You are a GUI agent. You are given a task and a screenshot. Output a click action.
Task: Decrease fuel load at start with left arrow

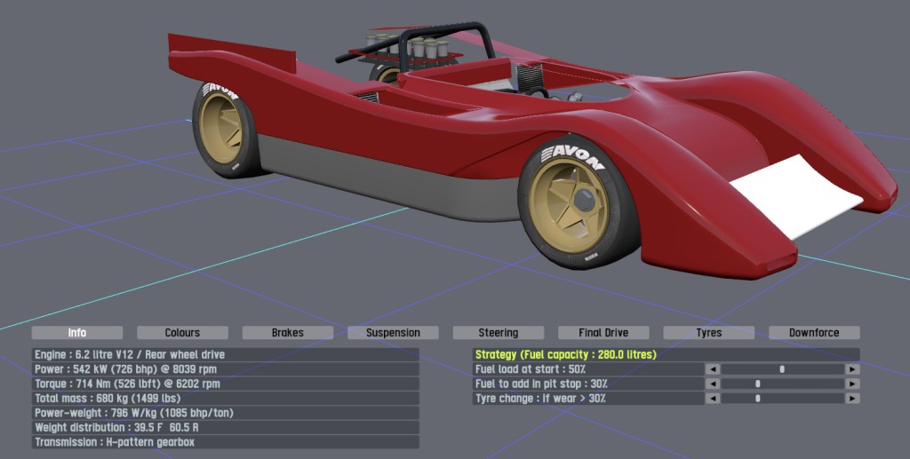[713, 369]
